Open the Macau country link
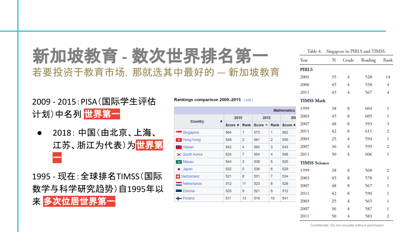The image size is (413, 232). coord(188,162)
